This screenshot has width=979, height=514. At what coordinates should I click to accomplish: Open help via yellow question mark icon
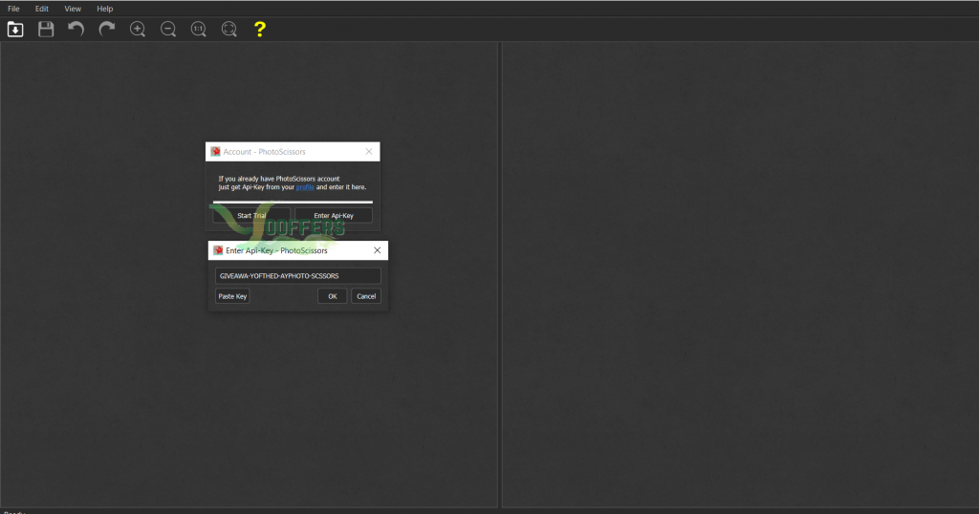260,30
